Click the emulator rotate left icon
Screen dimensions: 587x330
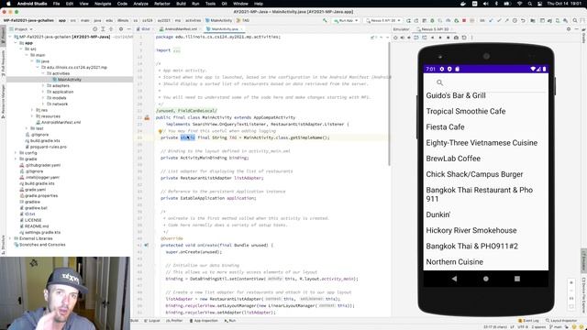coord(416,38)
